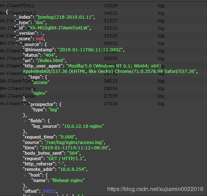Click the uri value "/index.html"

pos(51,61)
